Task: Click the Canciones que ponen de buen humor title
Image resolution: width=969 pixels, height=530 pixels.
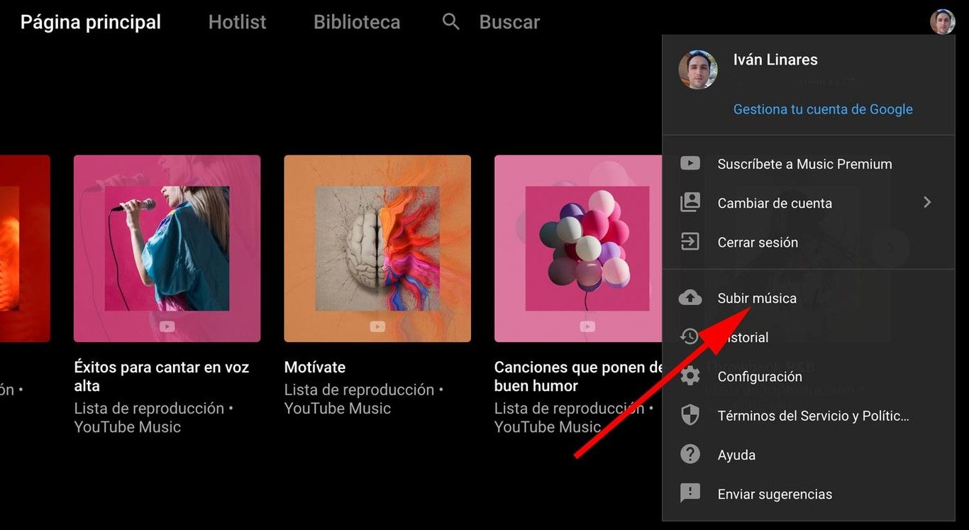Action: click(579, 377)
